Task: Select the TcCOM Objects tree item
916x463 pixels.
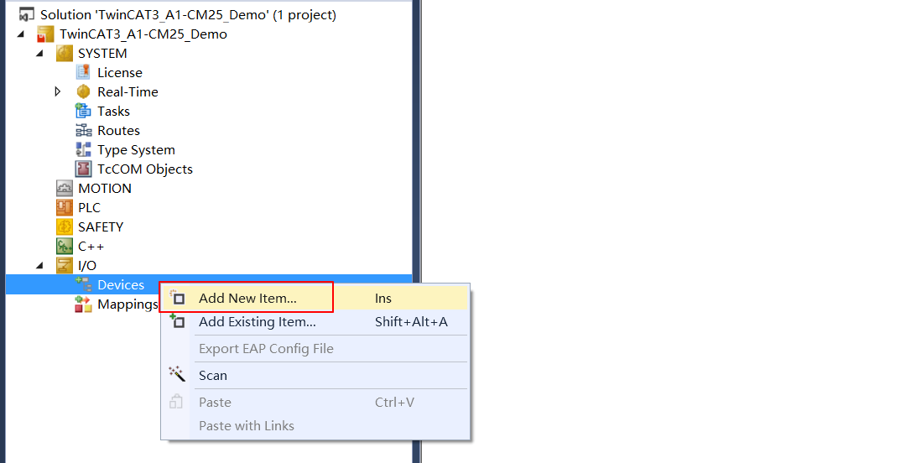Action: 145,169
